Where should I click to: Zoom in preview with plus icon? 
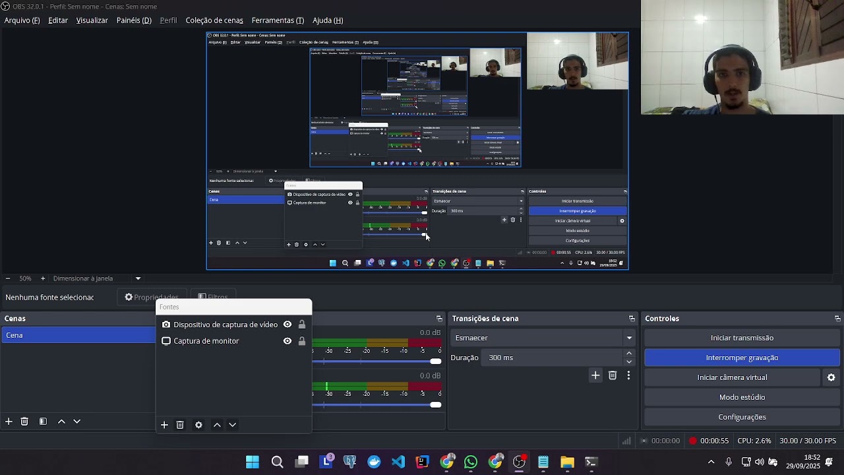(43, 278)
